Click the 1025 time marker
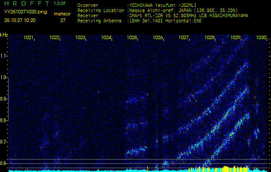Image resolution: width=271 pixels, height=172 pixels. 132,37
